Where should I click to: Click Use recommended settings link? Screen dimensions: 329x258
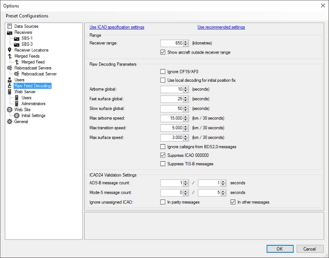coord(221,27)
